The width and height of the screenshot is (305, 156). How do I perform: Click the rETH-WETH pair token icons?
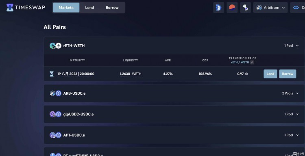(x=55, y=45)
